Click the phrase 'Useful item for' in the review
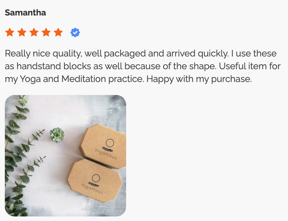 point(250,66)
